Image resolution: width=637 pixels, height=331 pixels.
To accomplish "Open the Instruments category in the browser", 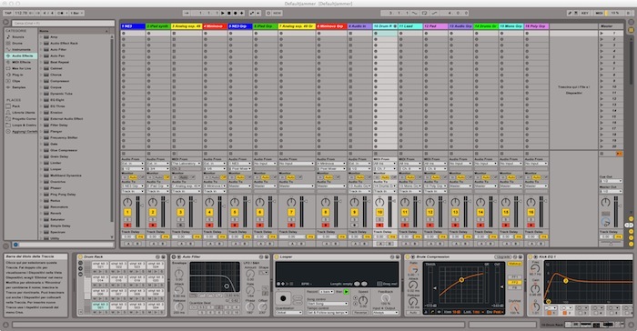I will [x=20, y=49].
